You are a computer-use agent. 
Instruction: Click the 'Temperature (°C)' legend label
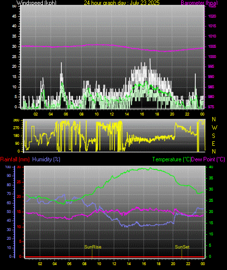pyautogui.click(x=171, y=159)
